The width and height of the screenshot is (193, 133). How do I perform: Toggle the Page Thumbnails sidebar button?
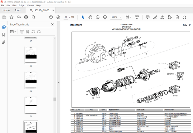(x=4, y=27)
